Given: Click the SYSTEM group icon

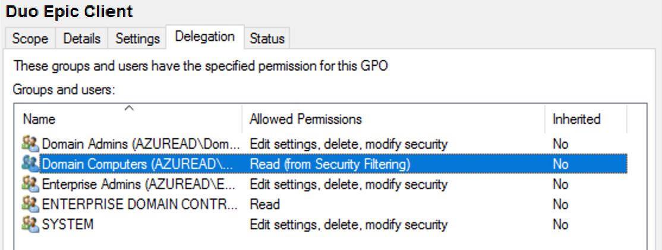Looking at the screenshot, I should (x=30, y=225).
